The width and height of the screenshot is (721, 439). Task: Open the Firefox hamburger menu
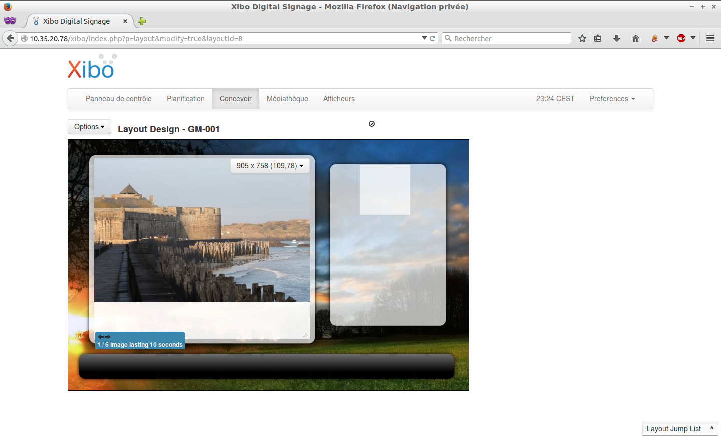point(710,38)
